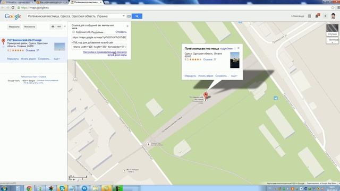Click the print icon in left panel

53,27
